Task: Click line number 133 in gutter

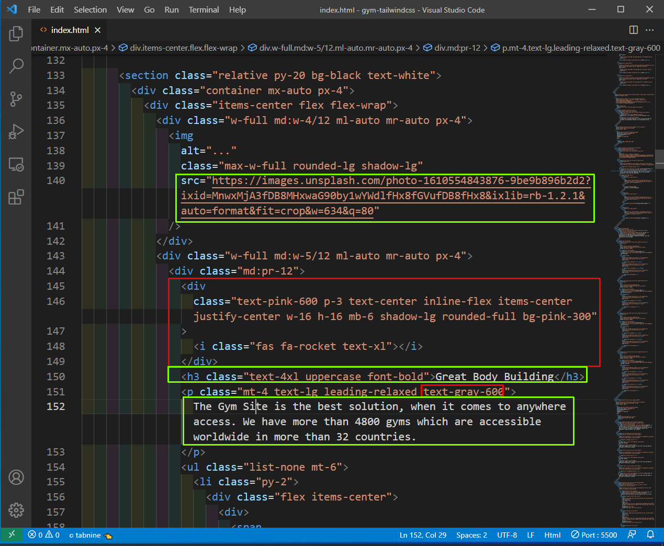Action: point(56,75)
